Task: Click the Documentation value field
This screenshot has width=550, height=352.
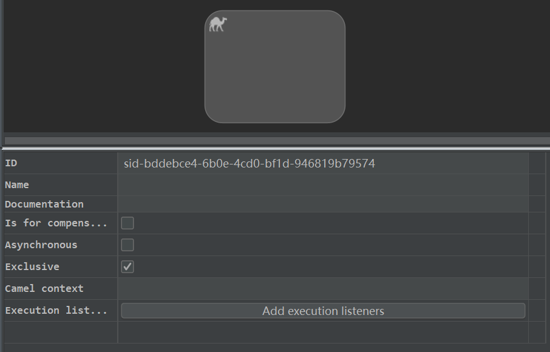Action: pyautogui.click(x=323, y=204)
